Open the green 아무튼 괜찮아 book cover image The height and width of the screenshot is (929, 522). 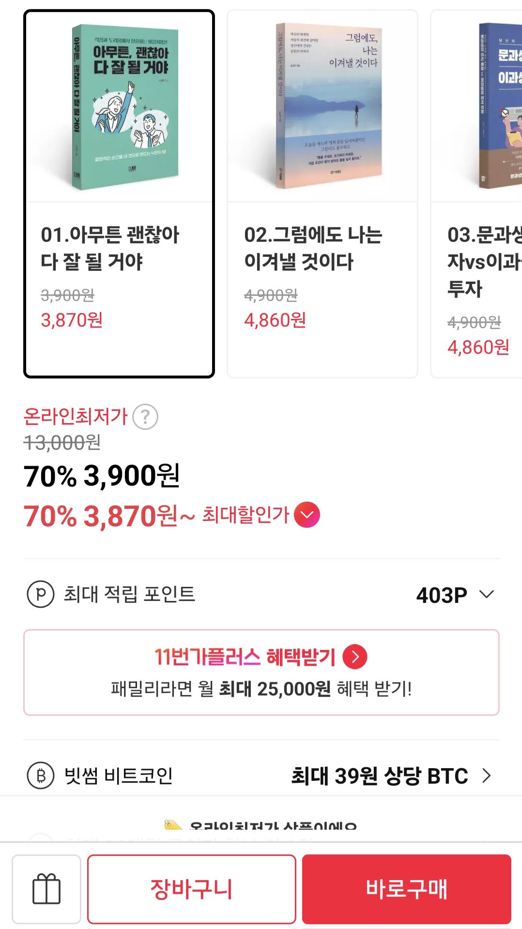125,107
